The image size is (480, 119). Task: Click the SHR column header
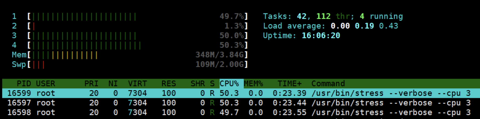198,84
